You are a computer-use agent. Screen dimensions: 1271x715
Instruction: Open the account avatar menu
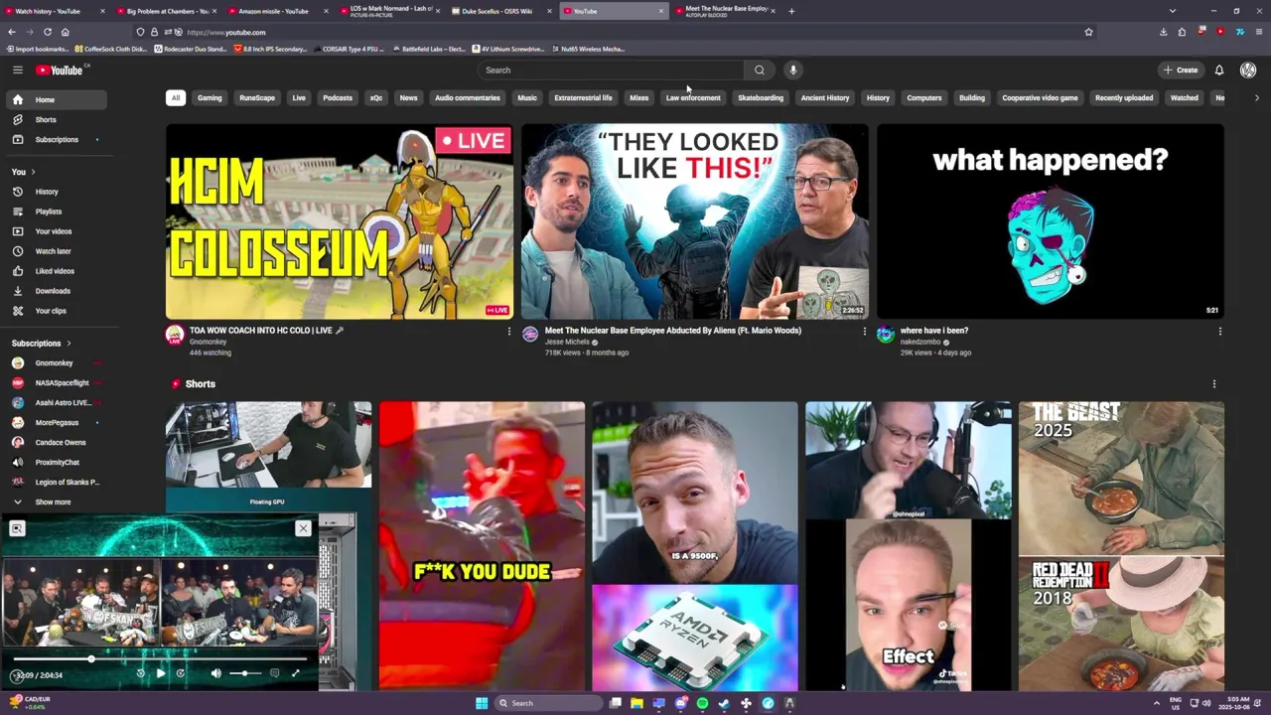[1248, 70]
